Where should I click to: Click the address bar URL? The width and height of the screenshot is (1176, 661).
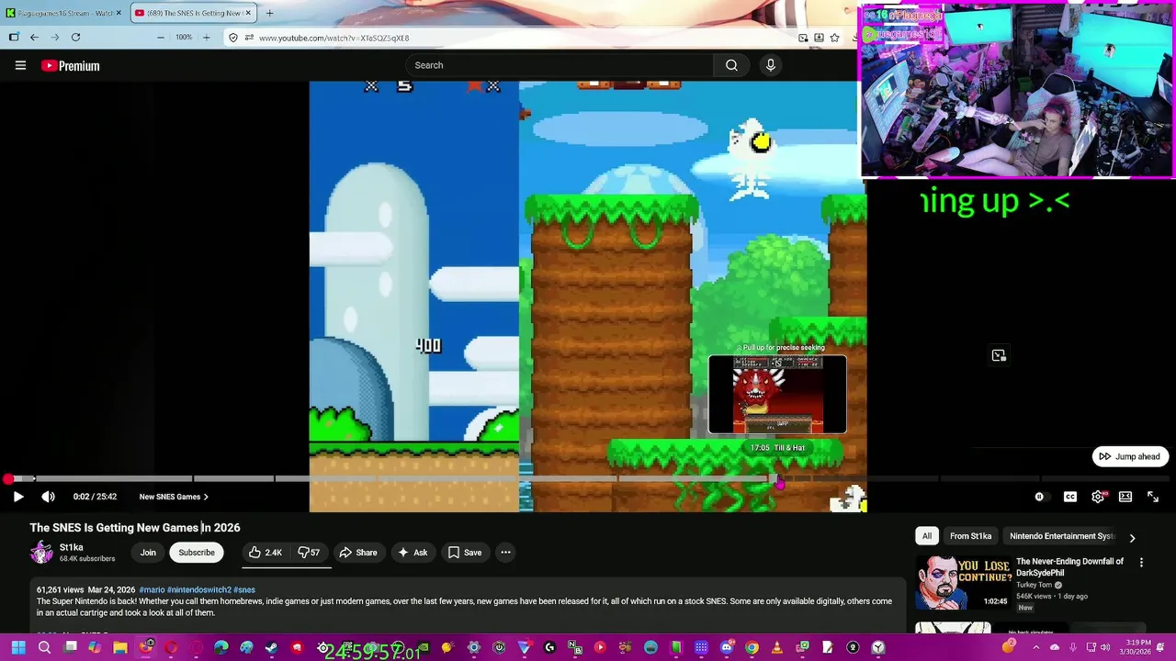pyautogui.click(x=334, y=38)
